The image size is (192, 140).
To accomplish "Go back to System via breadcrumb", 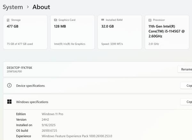I will pyautogui.click(x=13, y=7).
